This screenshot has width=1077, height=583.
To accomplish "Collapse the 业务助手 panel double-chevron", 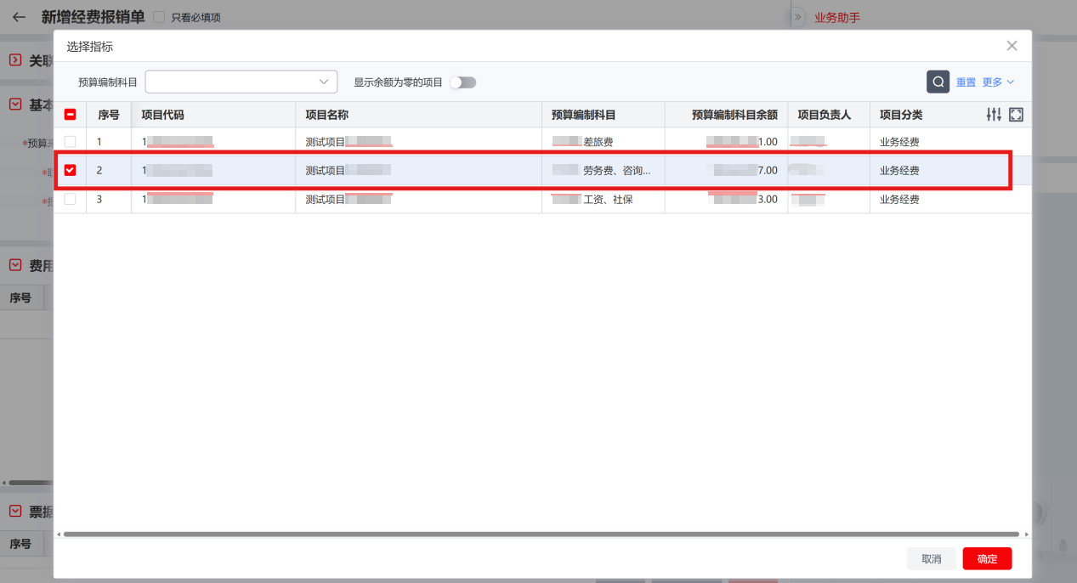I will pos(797,17).
